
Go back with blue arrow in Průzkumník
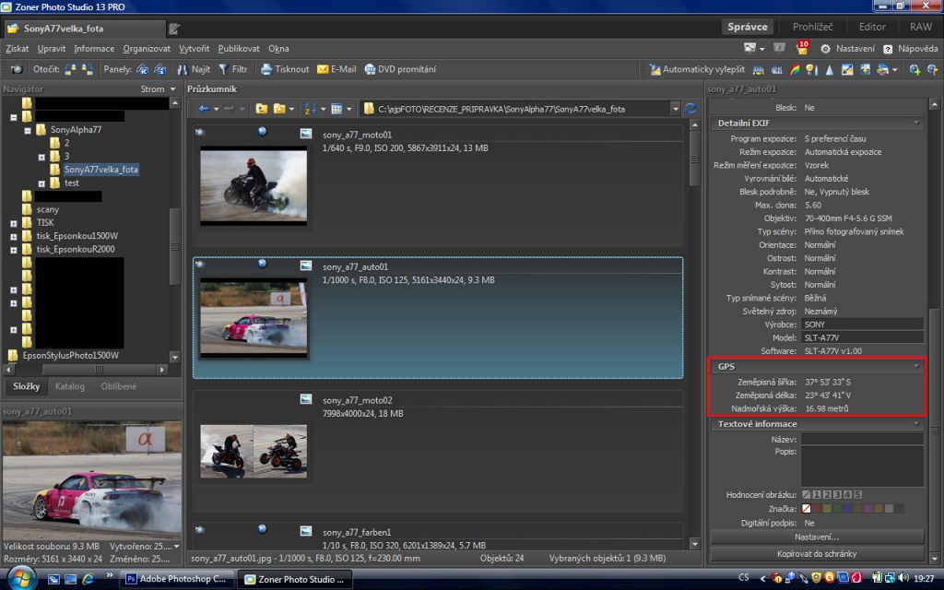(205, 109)
